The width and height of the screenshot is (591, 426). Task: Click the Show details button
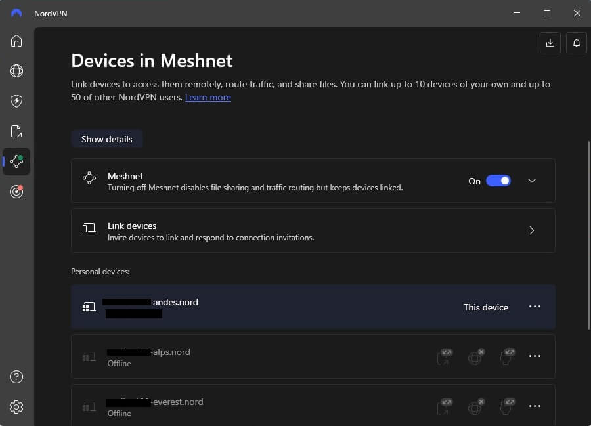(106, 139)
